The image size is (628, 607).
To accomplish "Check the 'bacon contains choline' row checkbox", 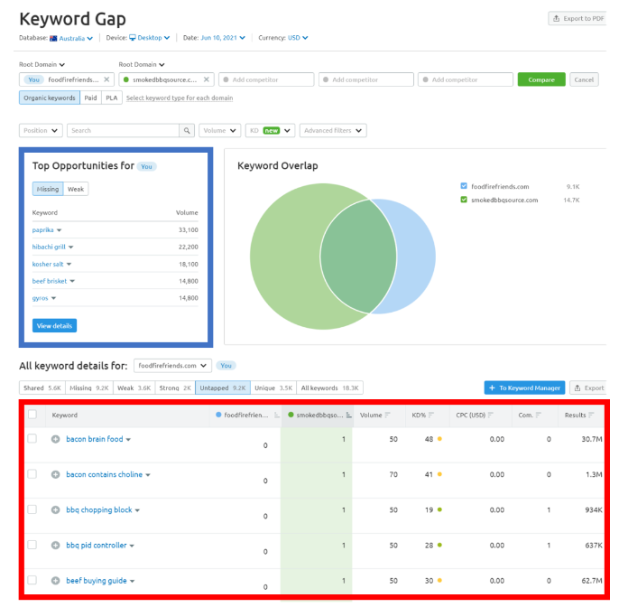I will (x=32, y=474).
